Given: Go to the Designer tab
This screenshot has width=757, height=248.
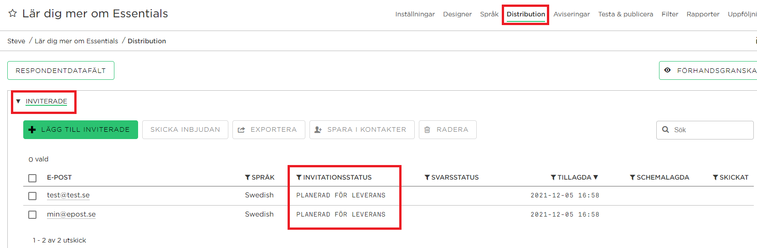Looking at the screenshot, I should 457,14.
